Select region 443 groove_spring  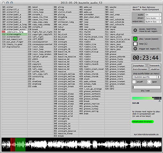click(x=92, y=111)
